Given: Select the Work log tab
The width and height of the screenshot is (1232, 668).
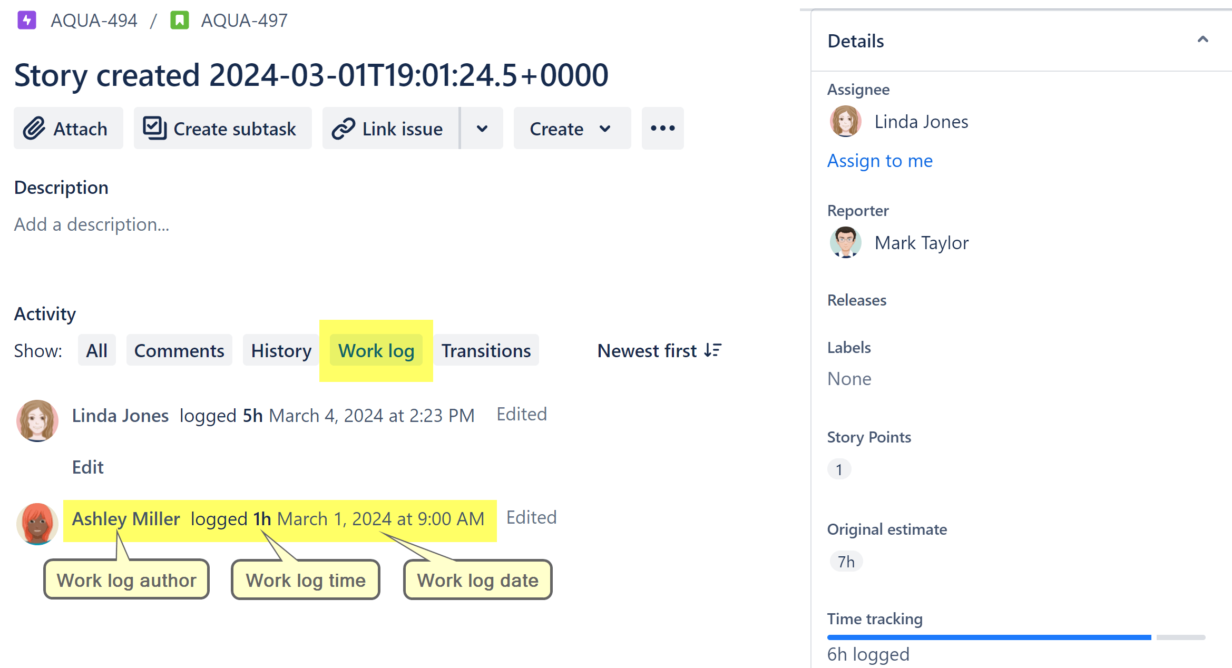Looking at the screenshot, I should click(x=376, y=350).
